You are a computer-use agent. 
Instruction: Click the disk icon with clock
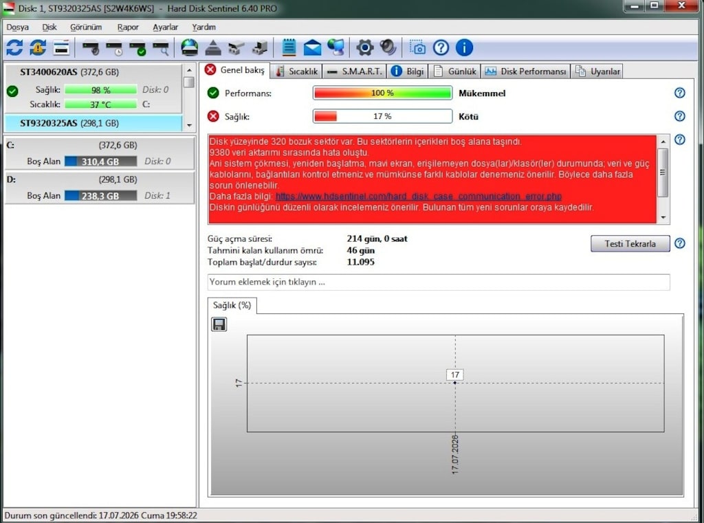(x=114, y=47)
